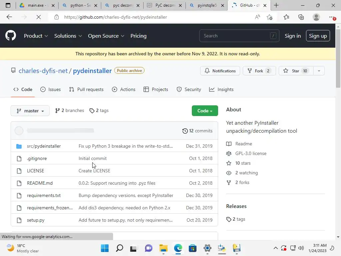The image size is (341, 256).
Task: View the 2 branches link
Action: pyautogui.click(x=70, y=111)
